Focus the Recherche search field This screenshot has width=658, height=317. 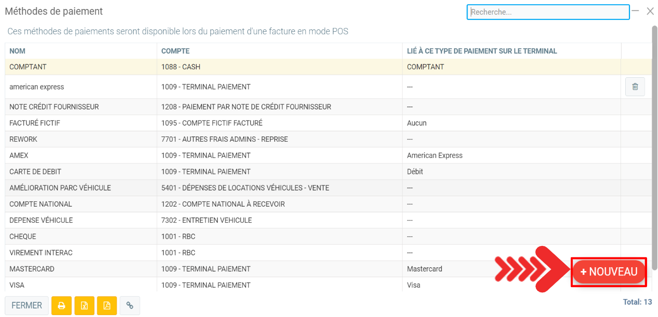(x=548, y=12)
